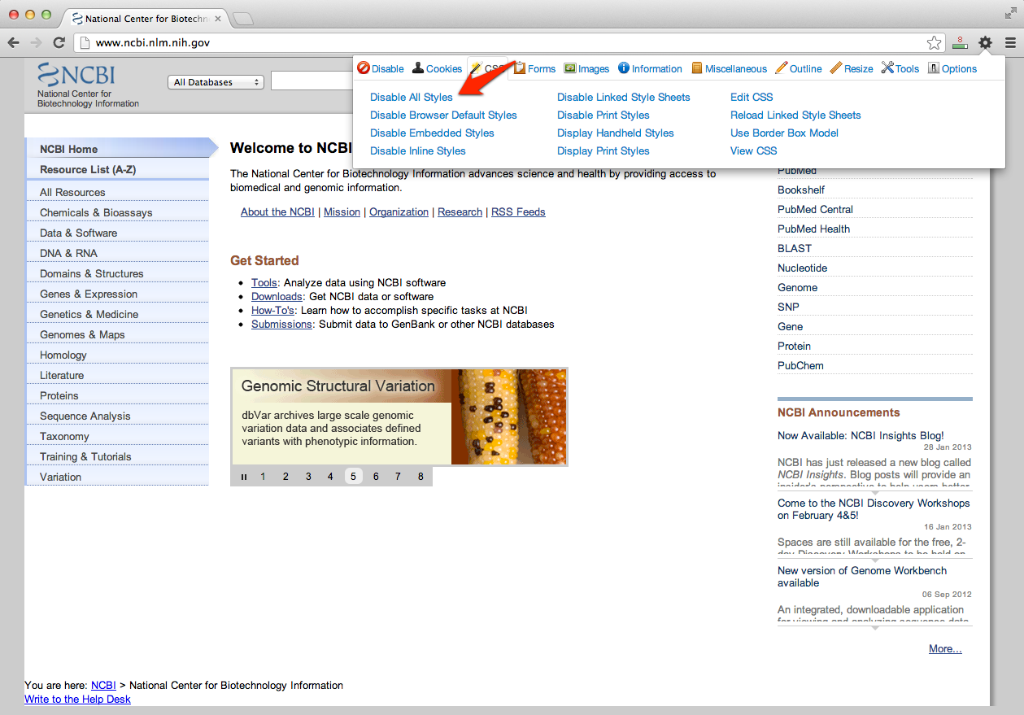
Task: Click the bookmark star icon in address bar
Action: pos(935,43)
